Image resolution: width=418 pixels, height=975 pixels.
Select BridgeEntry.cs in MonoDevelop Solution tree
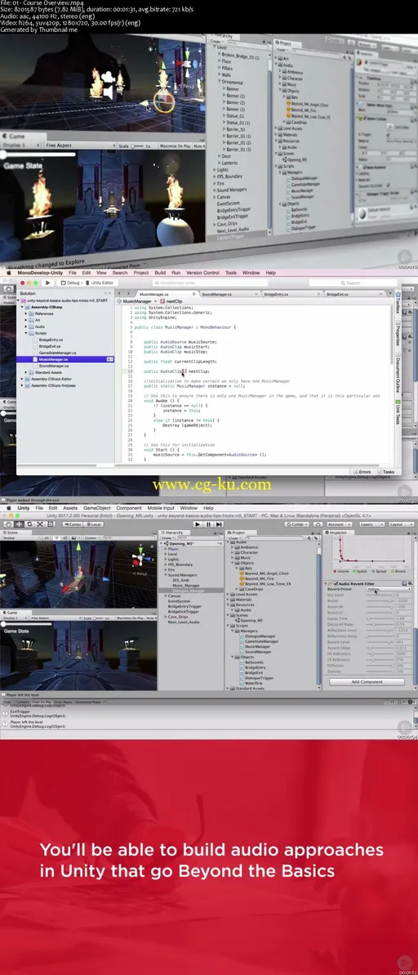51,340
